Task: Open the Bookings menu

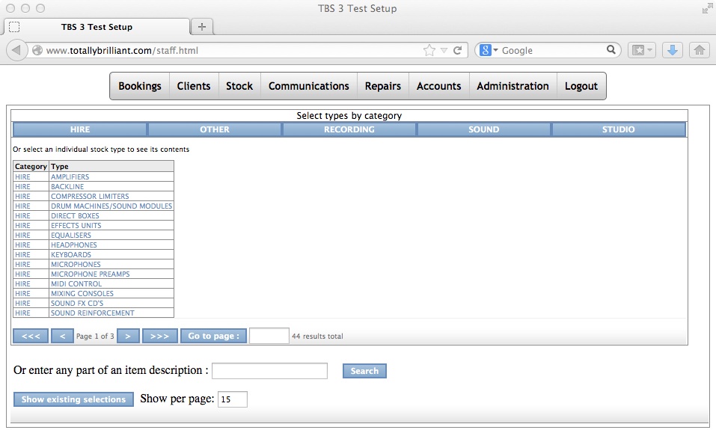Action: tap(140, 86)
